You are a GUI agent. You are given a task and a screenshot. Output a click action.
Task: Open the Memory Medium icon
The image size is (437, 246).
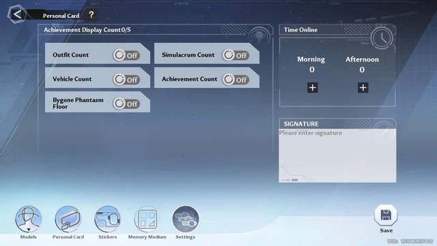pos(147,219)
